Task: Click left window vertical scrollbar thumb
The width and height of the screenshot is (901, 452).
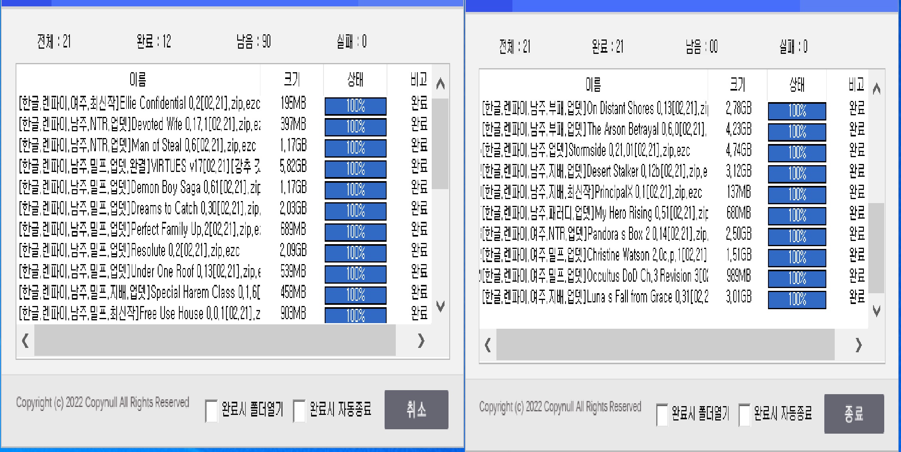Action: (441, 144)
